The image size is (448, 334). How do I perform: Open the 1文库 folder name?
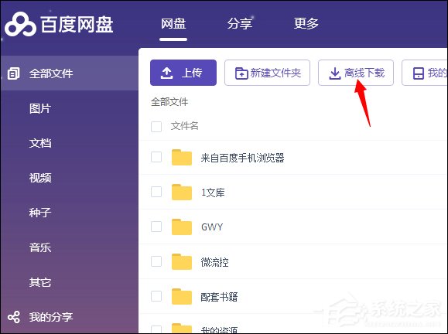[x=213, y=193]
